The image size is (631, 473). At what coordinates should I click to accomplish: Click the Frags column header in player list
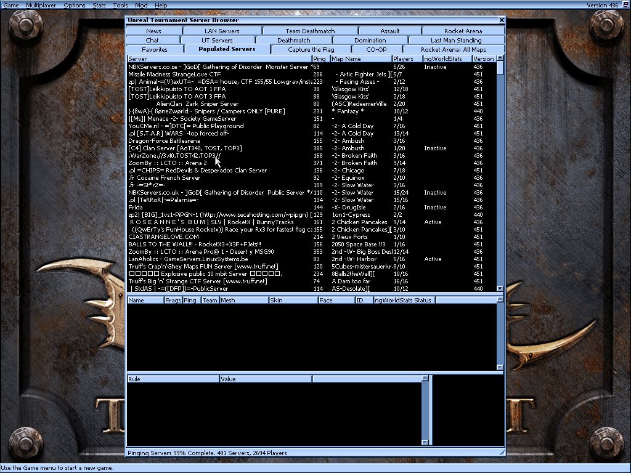click(x=173, y=300)
